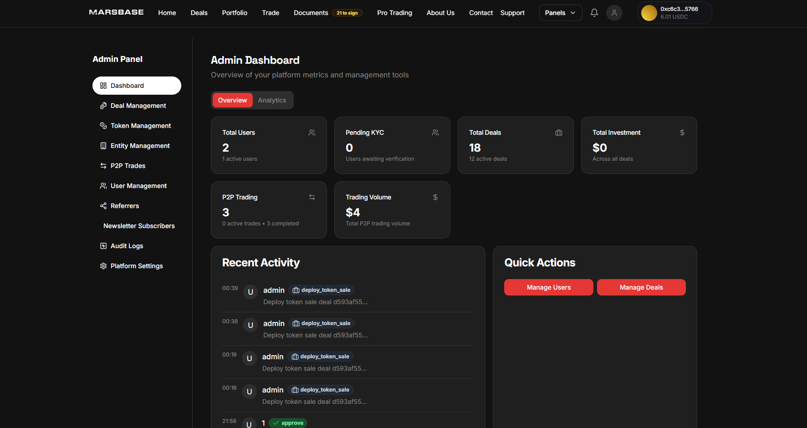Open Pro Trading from the navbar

coord(394,13)
